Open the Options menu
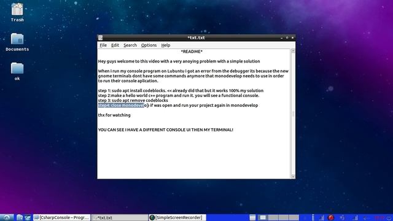This screenshot has height=221, width=393. click(149, 45)
